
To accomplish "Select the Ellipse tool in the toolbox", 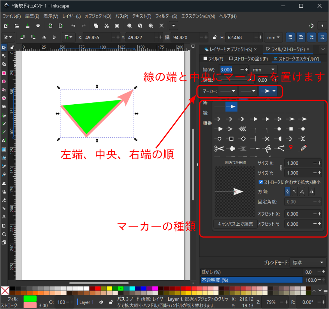I will coord(4,81).
